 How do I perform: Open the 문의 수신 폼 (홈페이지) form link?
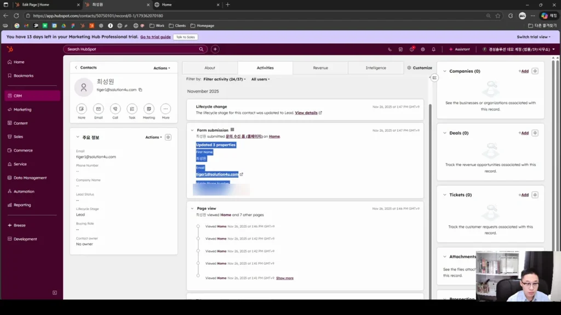(x=244, y=136)
